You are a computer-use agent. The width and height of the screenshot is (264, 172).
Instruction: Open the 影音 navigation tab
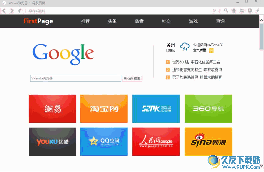(x=139, y=21)
